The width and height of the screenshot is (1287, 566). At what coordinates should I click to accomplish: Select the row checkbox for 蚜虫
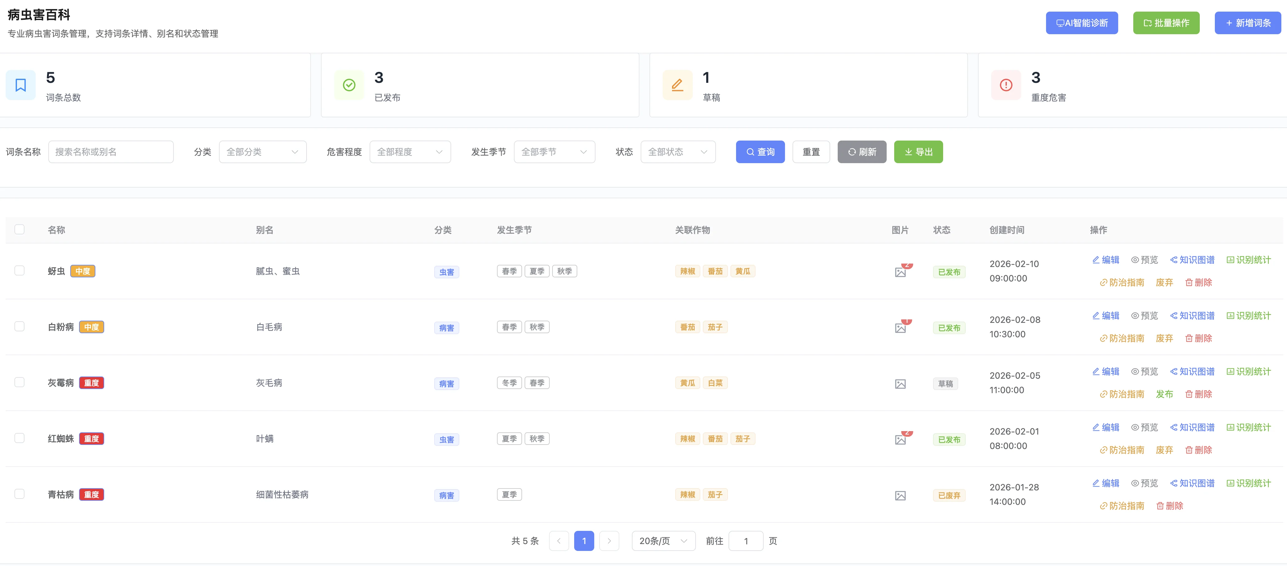click(x=19, y=270)
